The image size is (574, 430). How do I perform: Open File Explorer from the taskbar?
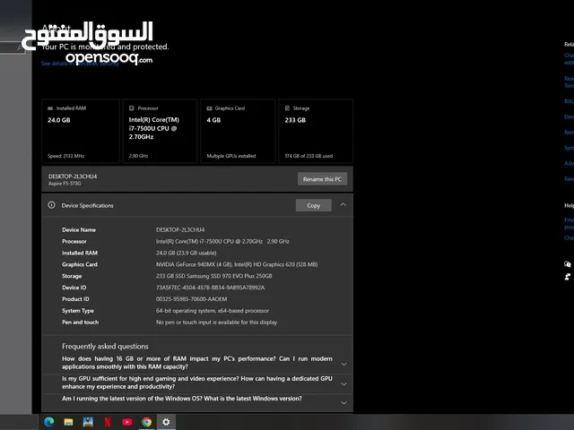[68, 422]
